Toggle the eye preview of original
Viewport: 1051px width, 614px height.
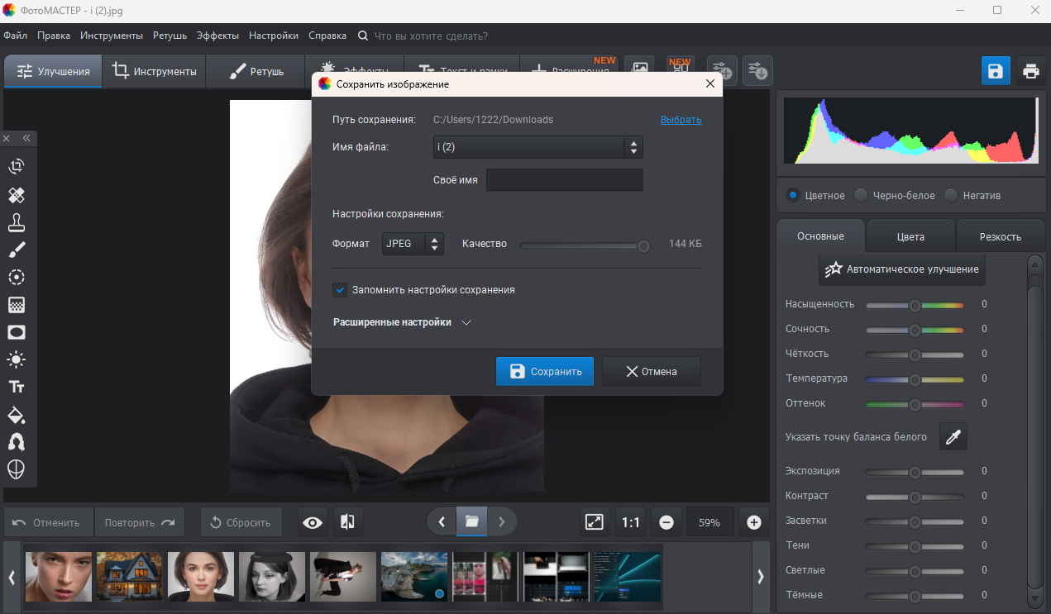[x=313, y=522]
